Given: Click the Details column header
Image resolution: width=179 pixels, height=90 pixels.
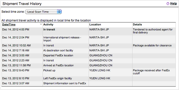Looking at the screenshot, I should tap(137, 24).
